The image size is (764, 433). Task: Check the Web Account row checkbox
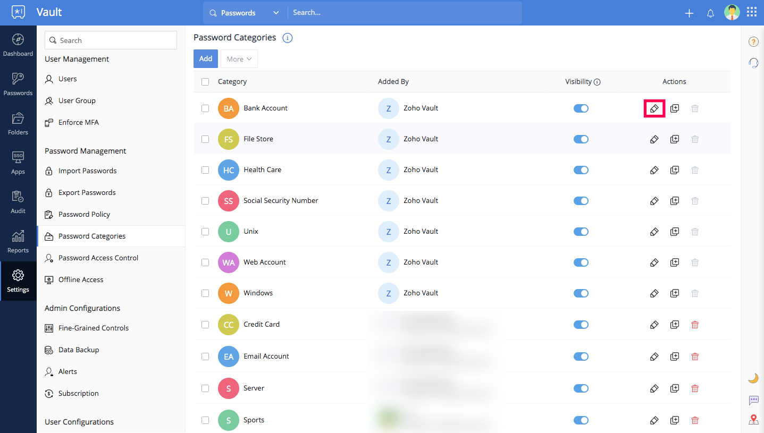click(x=205, y=262)
